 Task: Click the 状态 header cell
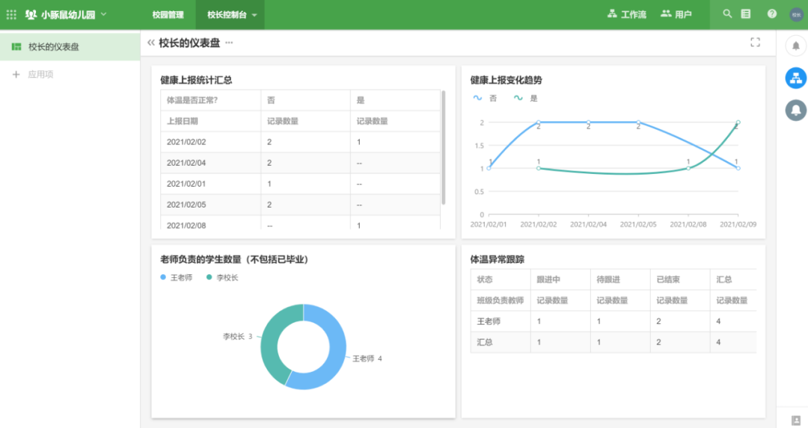click(501, 279)
